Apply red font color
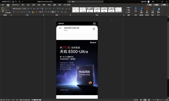The width and height of the screenshot is (169, 101). pos(36,12)
